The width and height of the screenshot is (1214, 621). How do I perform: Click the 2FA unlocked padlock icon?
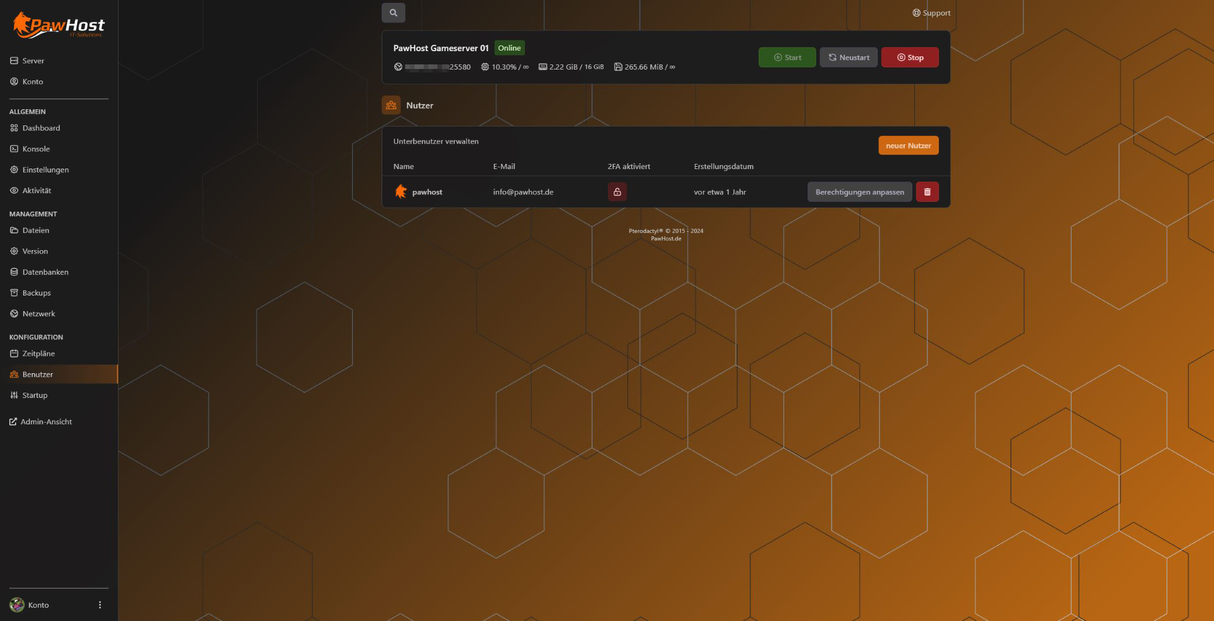617,192
